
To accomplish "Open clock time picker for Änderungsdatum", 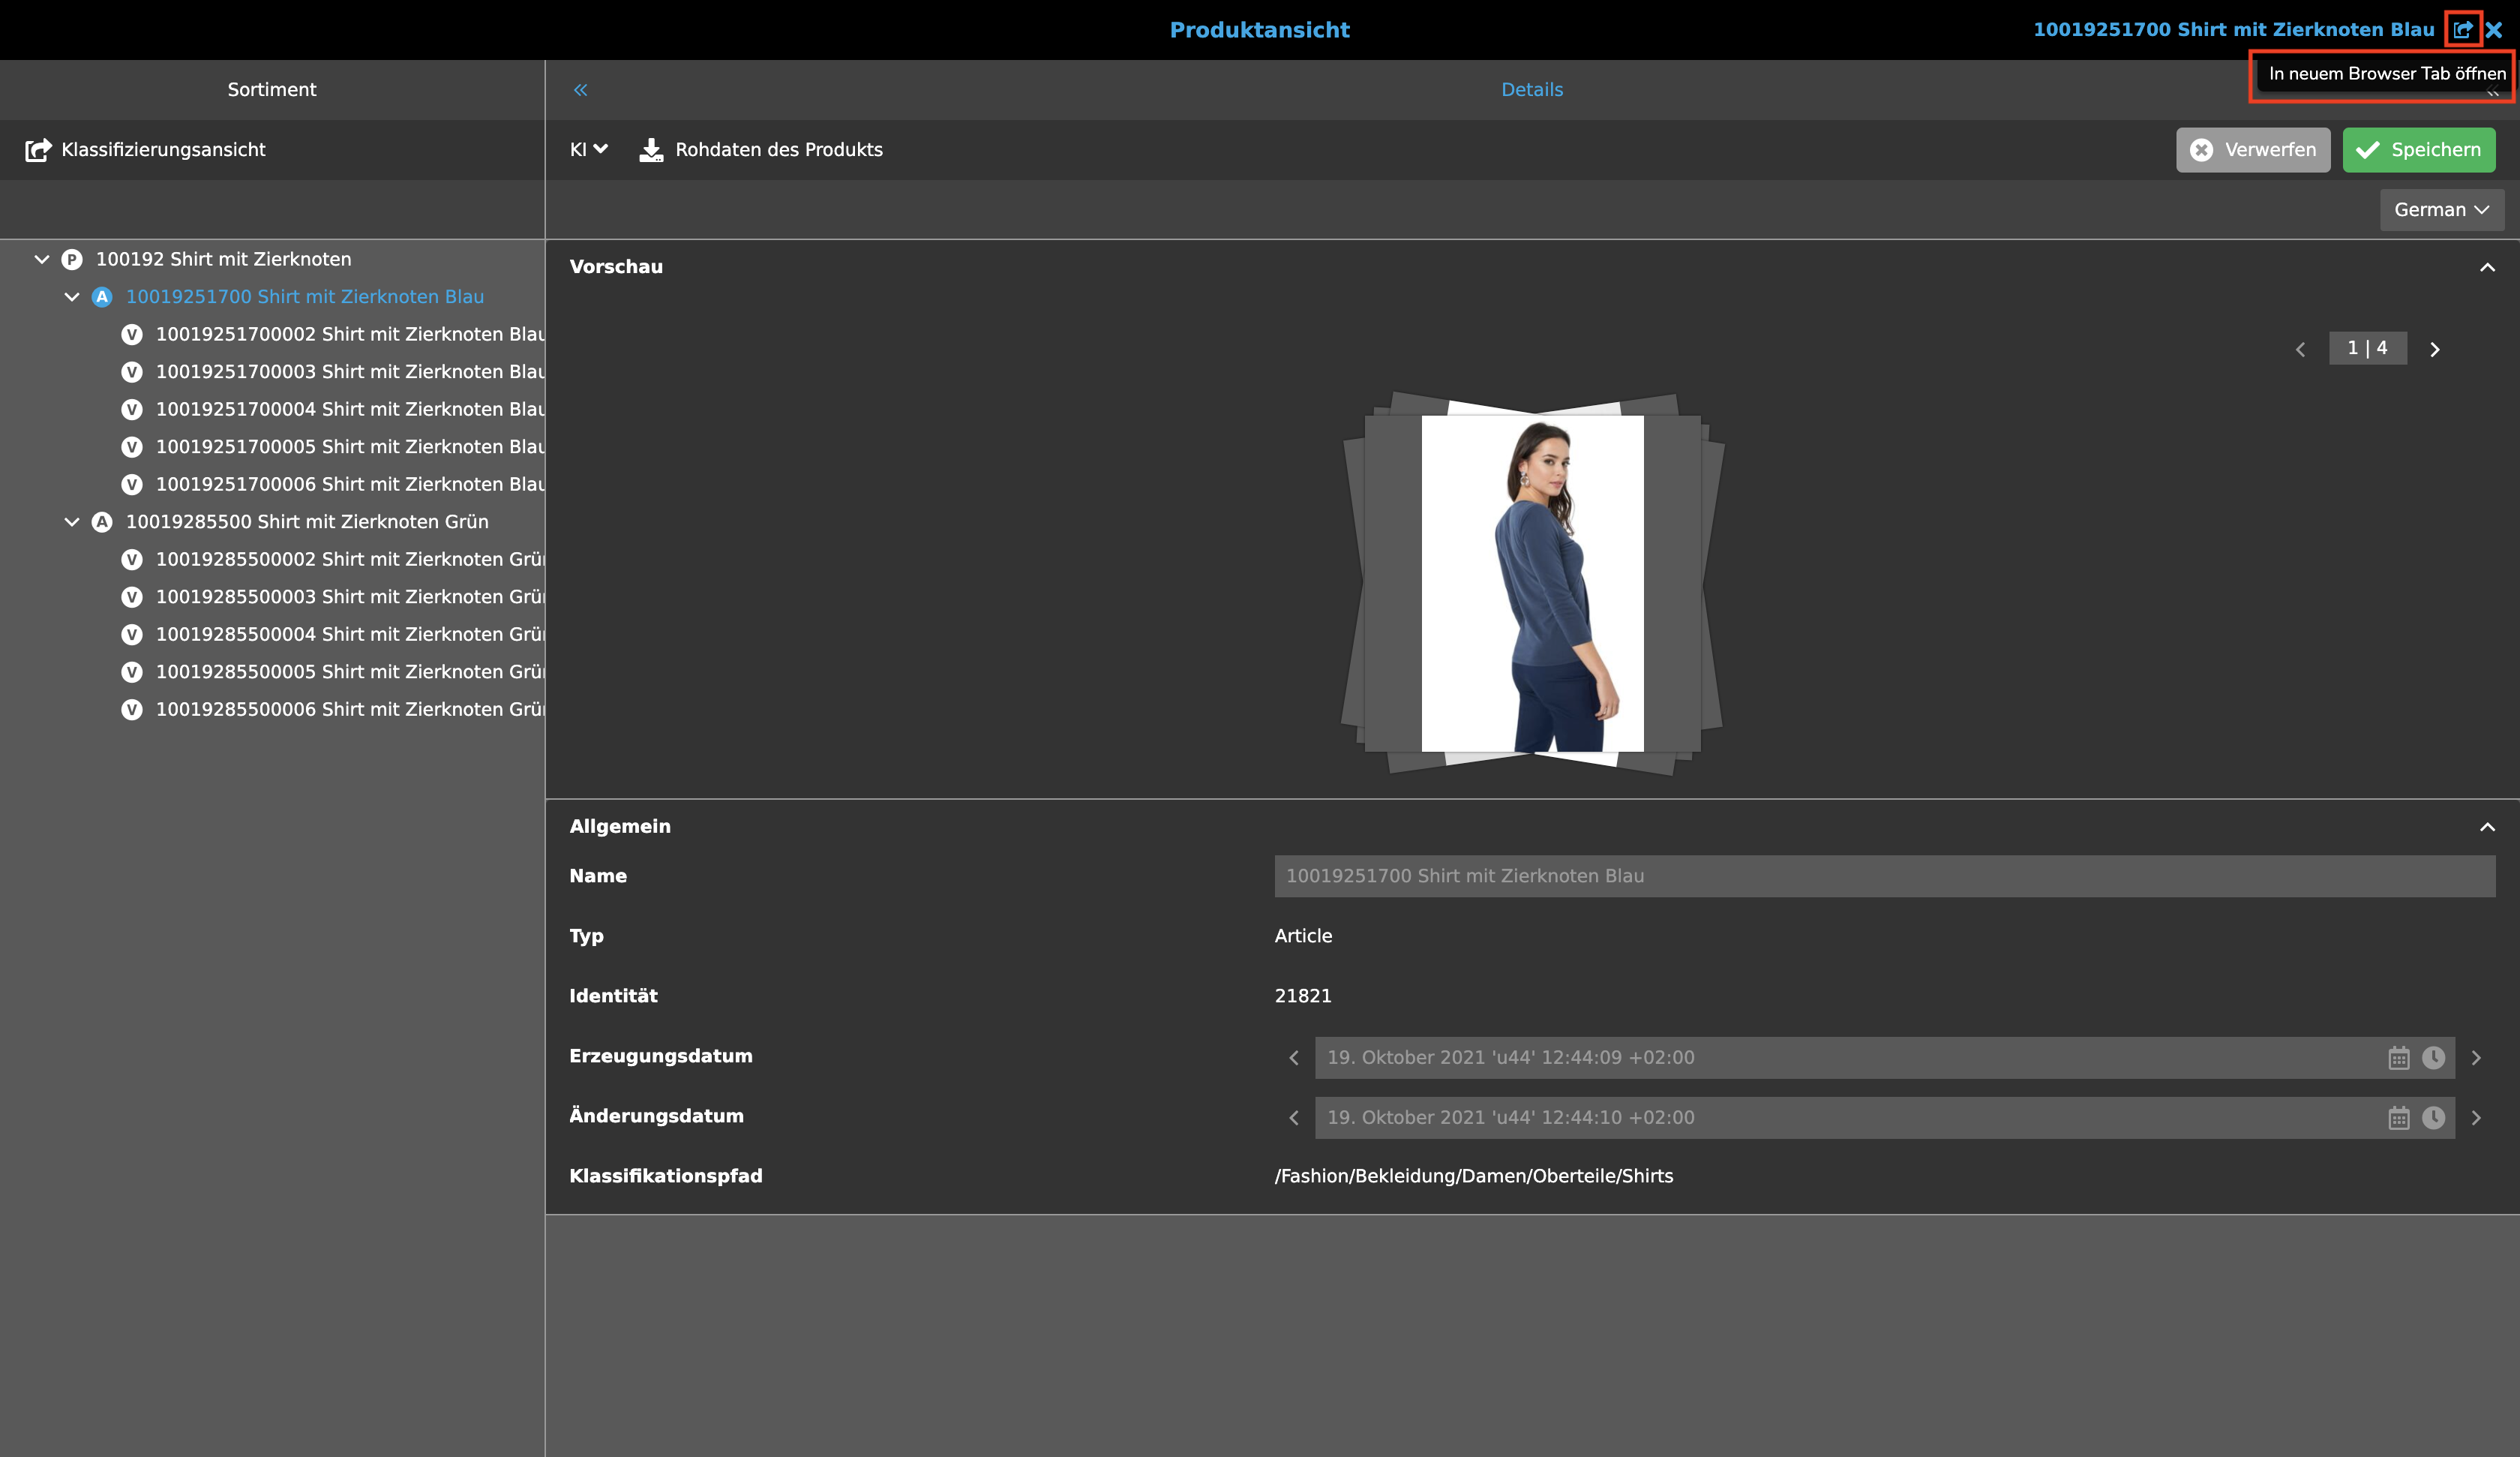I will [x=2433, y=1118].
